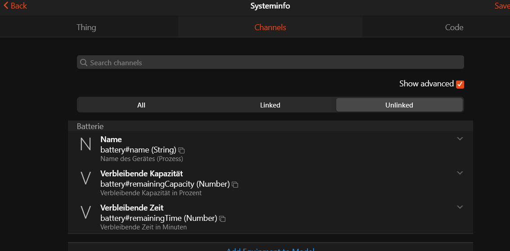Expand the Name channel row
The width and height of the screenshot is (510, 251).
[x=460, y=139]
